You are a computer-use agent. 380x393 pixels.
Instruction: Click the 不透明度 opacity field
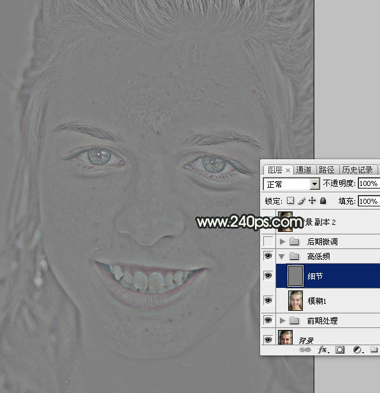point(369,183)
